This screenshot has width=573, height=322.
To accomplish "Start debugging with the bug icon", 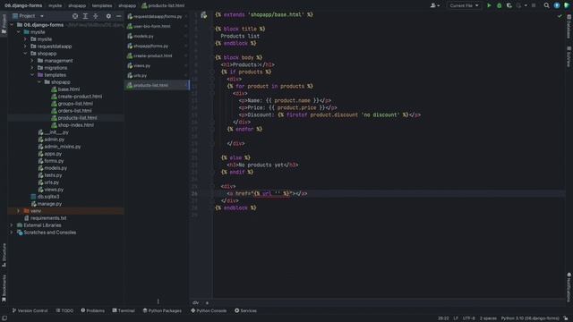I will pyautogui.click(x=500, y=5).
